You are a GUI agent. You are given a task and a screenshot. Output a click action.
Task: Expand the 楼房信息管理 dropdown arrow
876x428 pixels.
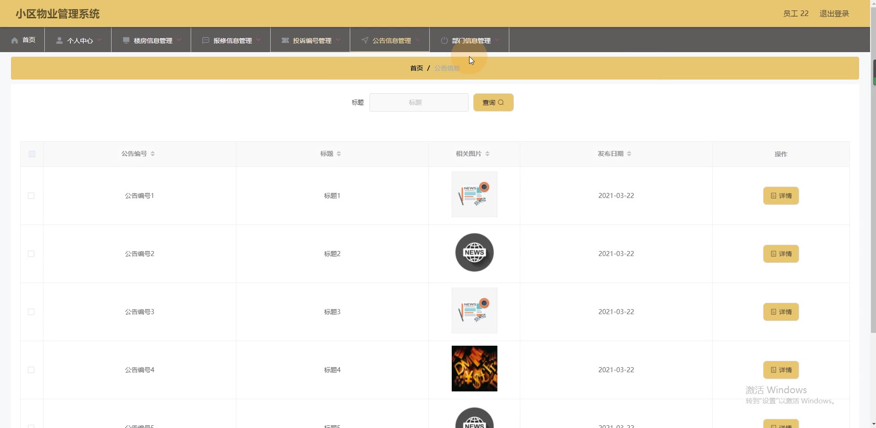pos(179,40)
